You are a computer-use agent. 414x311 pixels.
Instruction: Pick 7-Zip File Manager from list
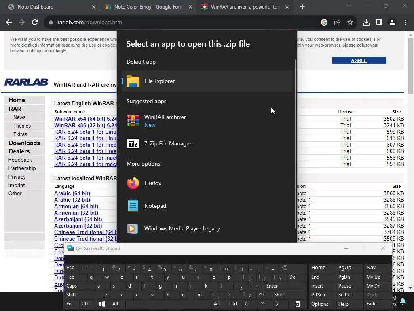tap(207, 144)
